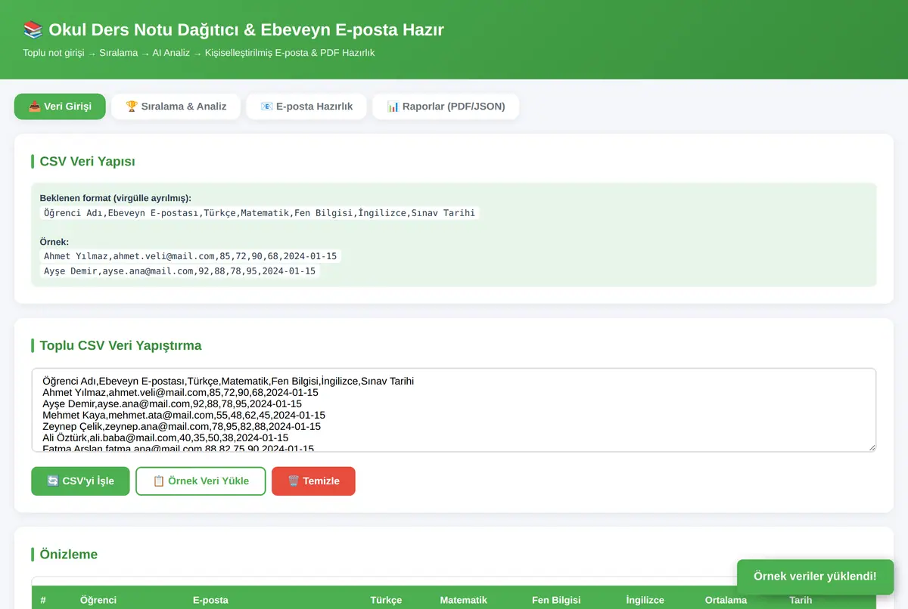Screen dimensions: 908x609
Task: Click the Tarih column header in preview
Action: coord(801,600)
